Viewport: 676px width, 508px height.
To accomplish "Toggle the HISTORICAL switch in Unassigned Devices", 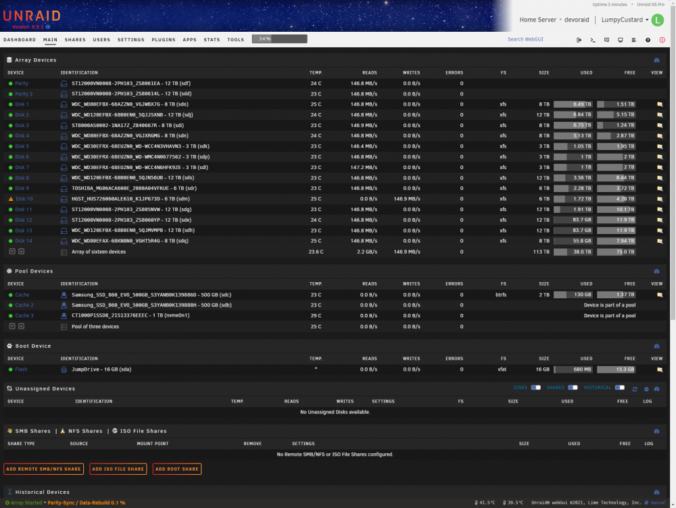I will 619,387.
